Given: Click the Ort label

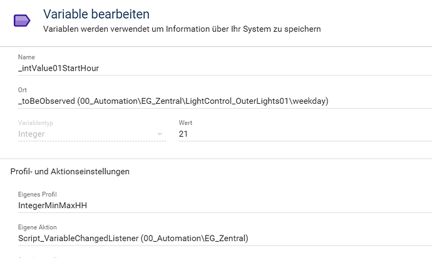Looking at the screenshot, I should click(x=23, y=90).
